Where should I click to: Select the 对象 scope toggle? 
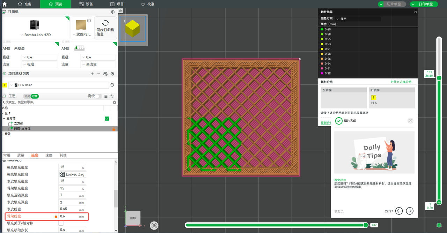(35, 96)
